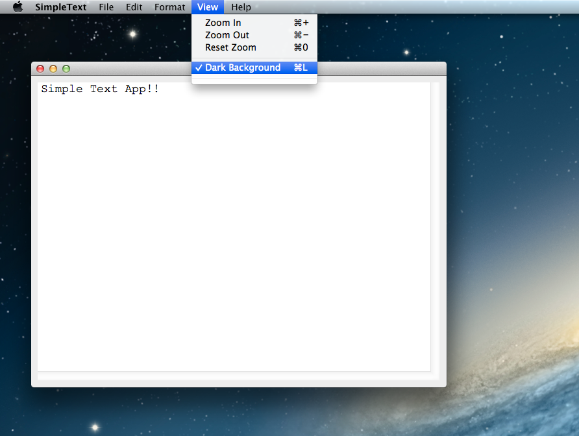Toggle the Dark Background option off
The width and height of the screenshot is (579, 436).
pos(254,67)
